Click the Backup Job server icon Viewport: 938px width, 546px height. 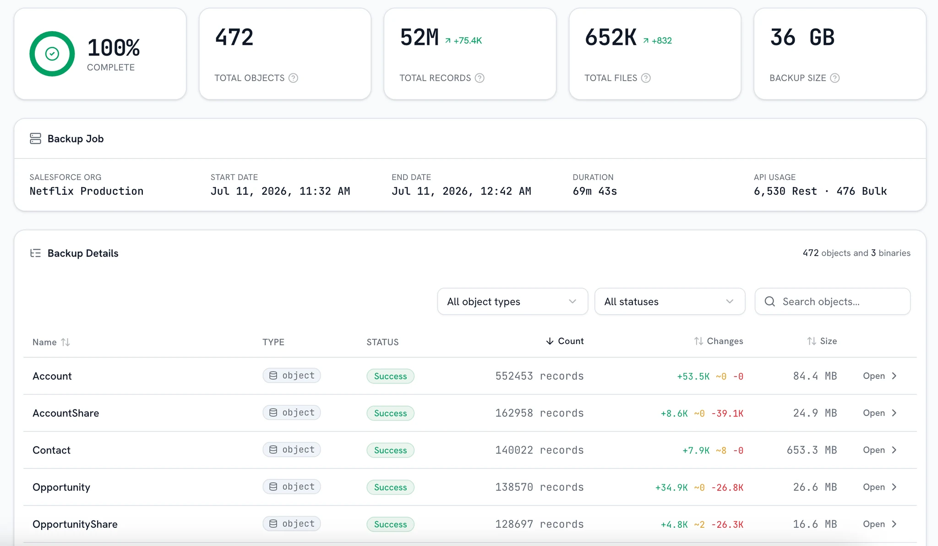(x=35, y=138)
